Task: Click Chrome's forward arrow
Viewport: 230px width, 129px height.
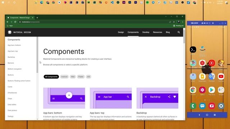Action: pyautogui.click(x=11, y=22)
